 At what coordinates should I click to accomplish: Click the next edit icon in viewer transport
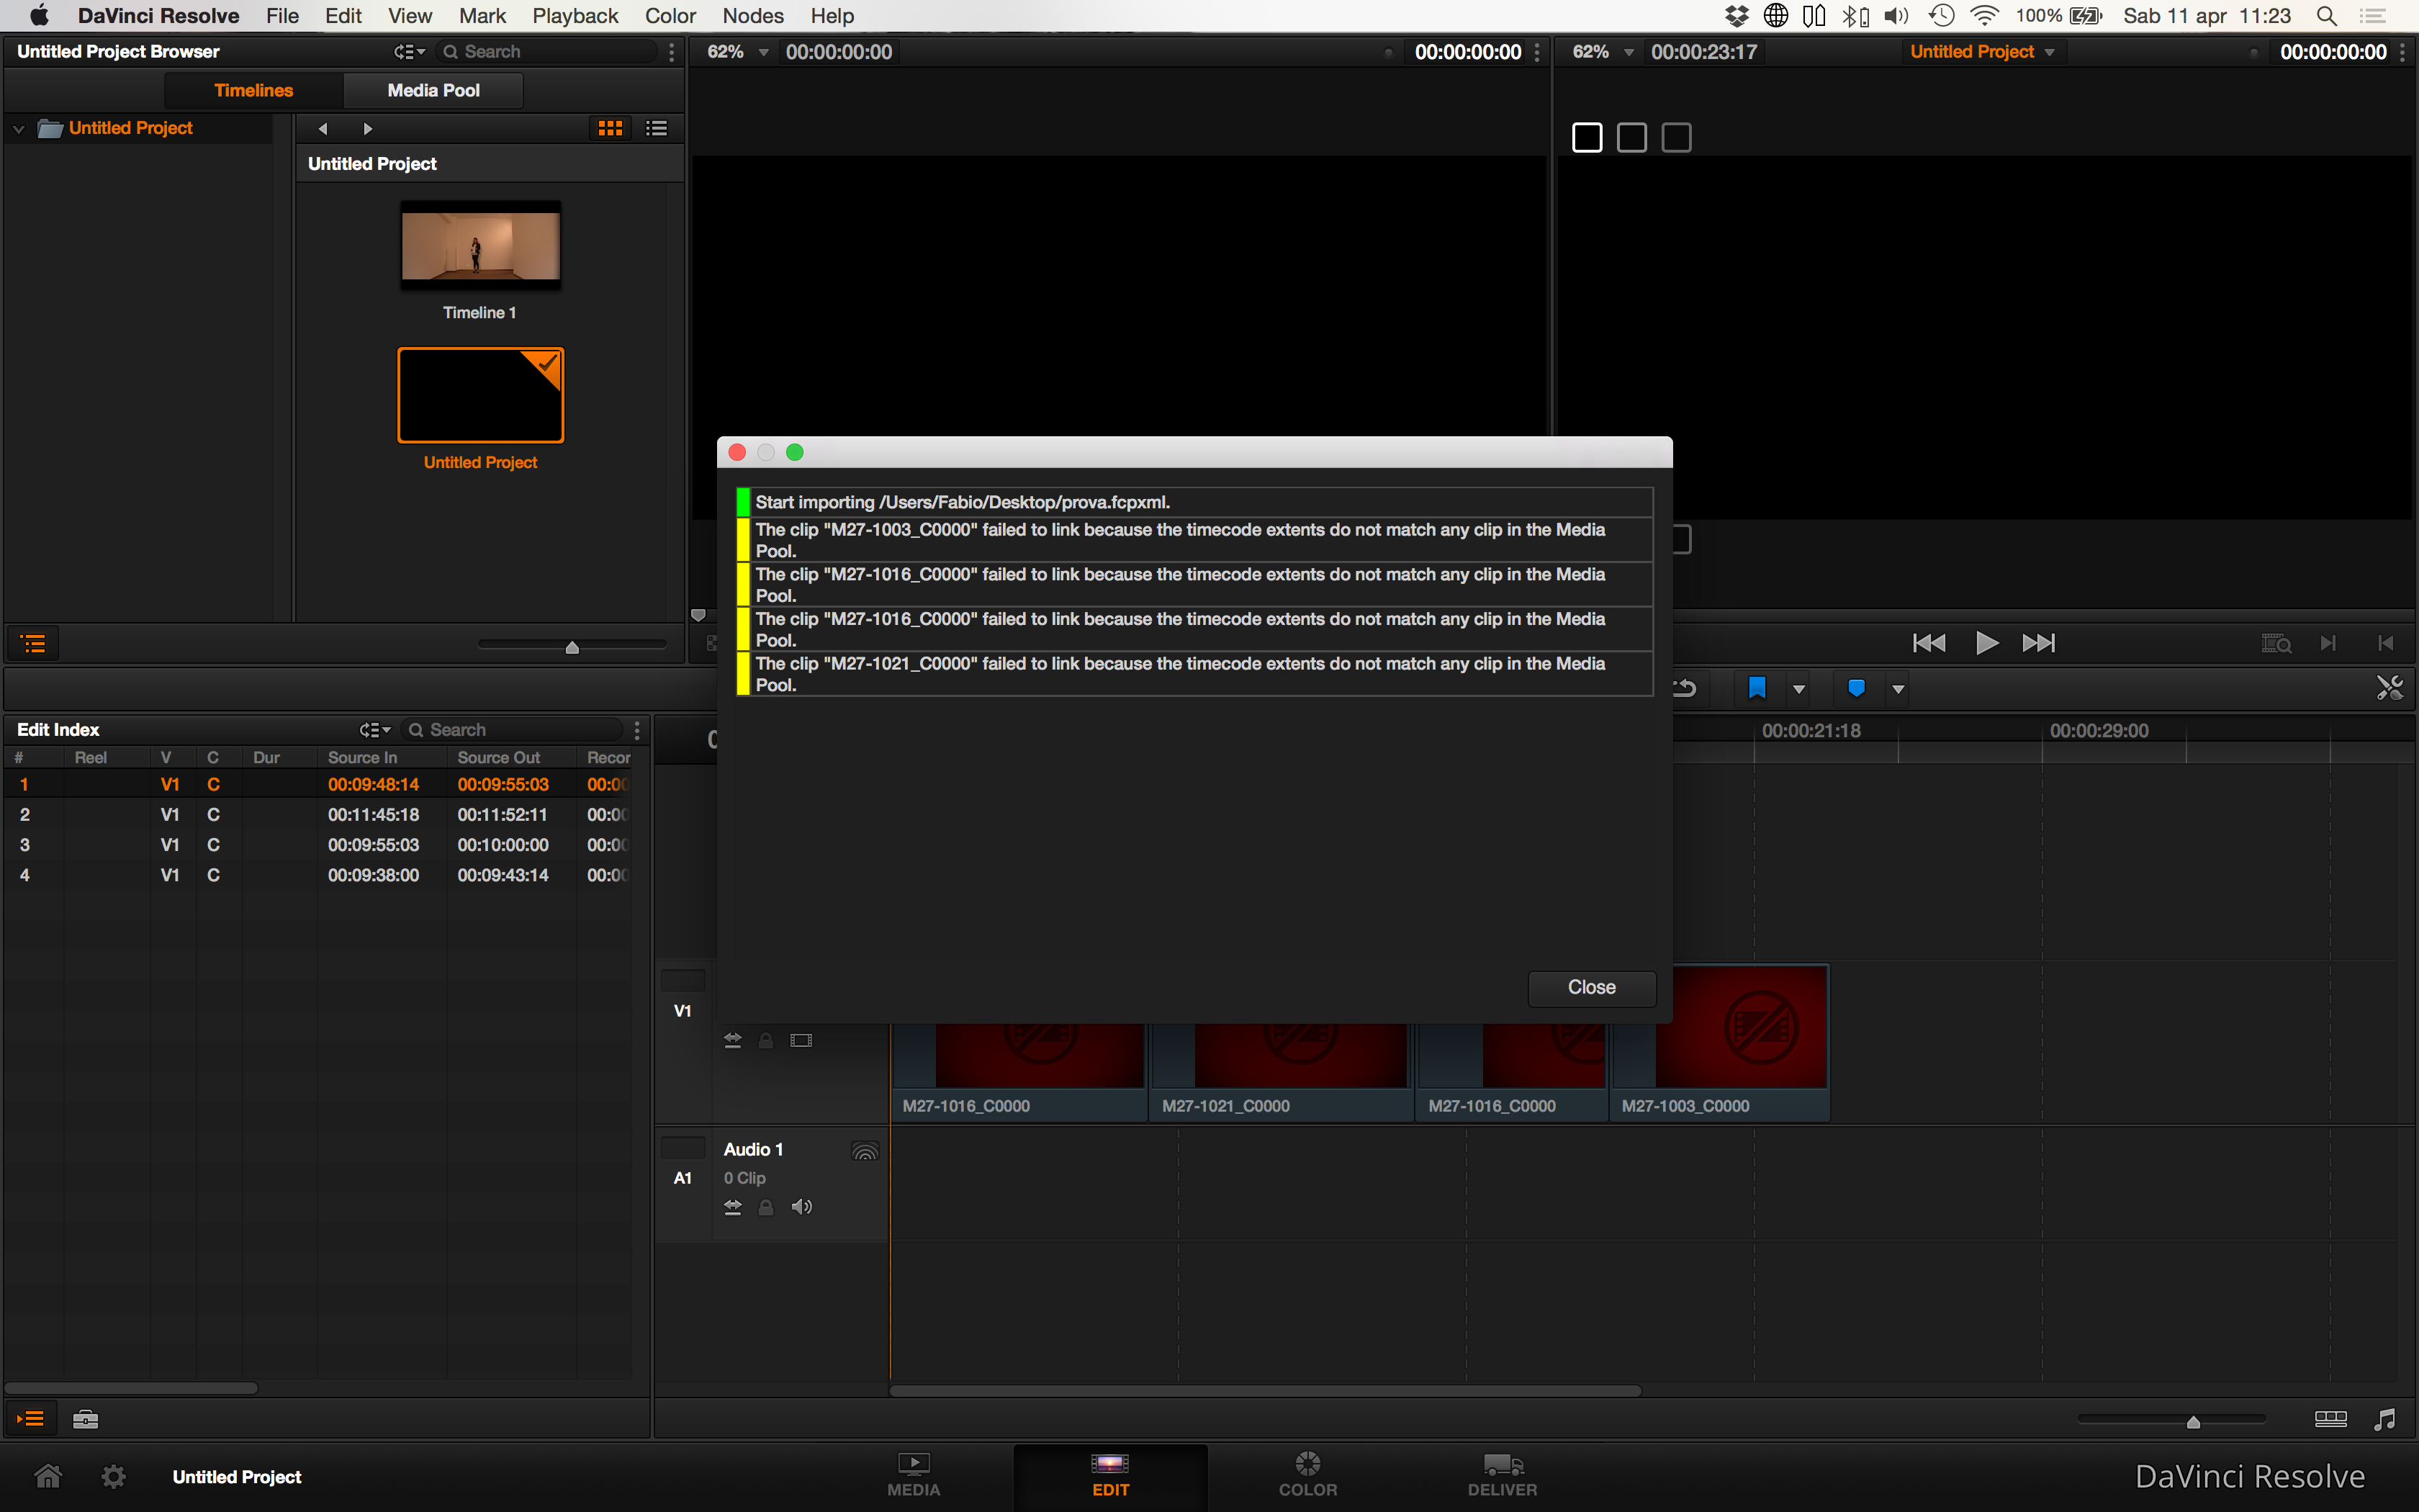[x=2328, y=643]
